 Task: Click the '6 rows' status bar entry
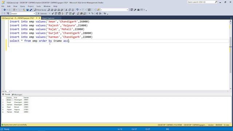pos(226,125)
